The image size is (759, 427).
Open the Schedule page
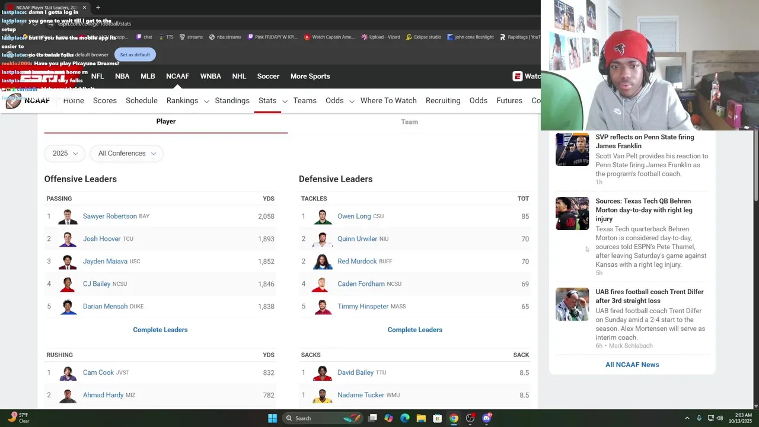click(142, 101)
